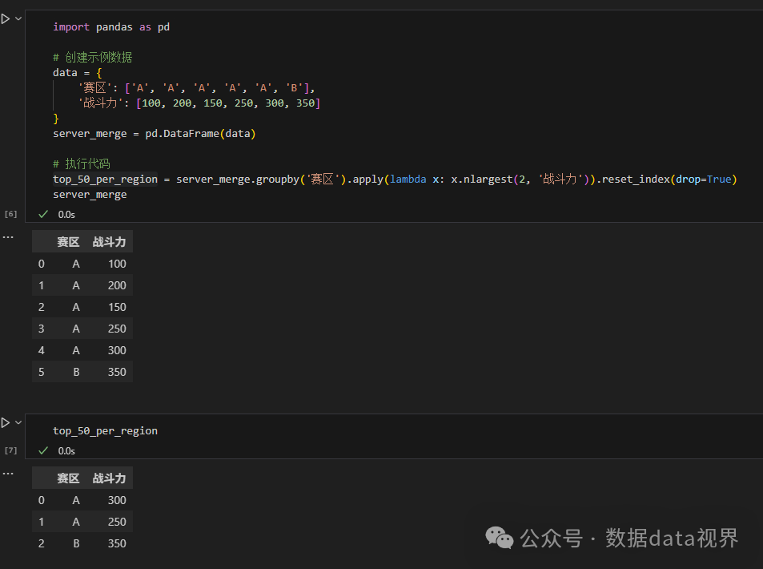Expand run dropdown next to second play button

(18, 422)
